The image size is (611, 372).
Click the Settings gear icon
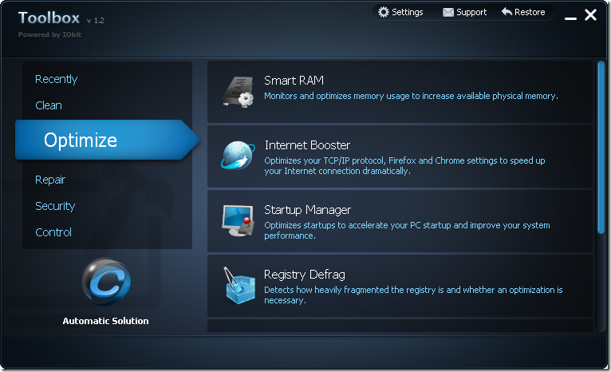384,12
